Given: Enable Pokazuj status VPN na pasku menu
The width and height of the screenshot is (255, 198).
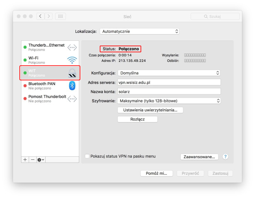Looking at the screenshot, I should click(87, 156).
